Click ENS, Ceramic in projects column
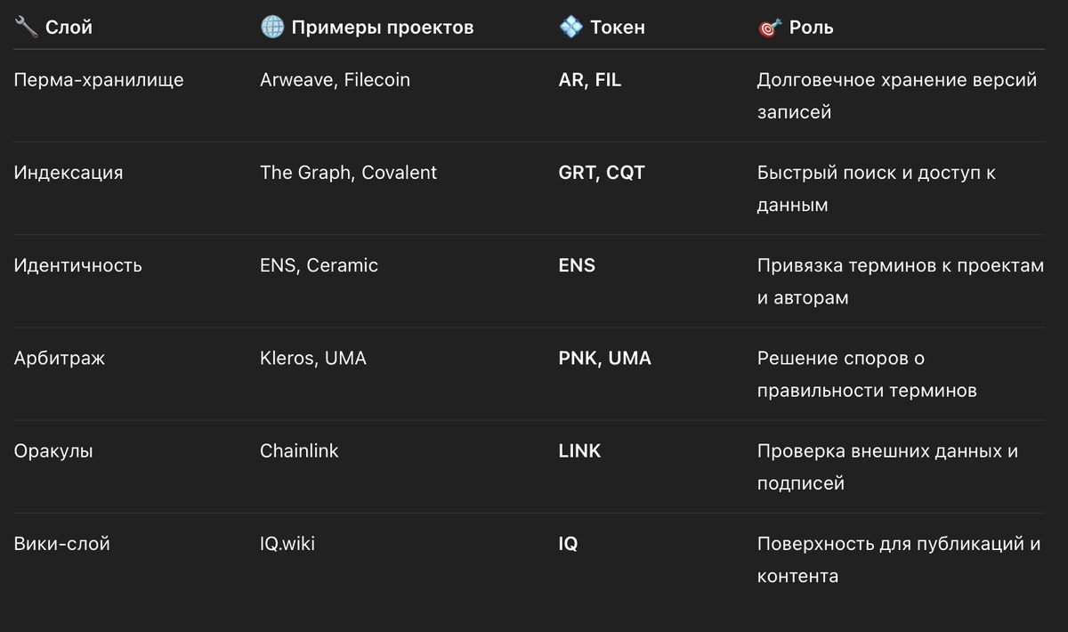This screenshot has height=632, width=1068. 319,265
